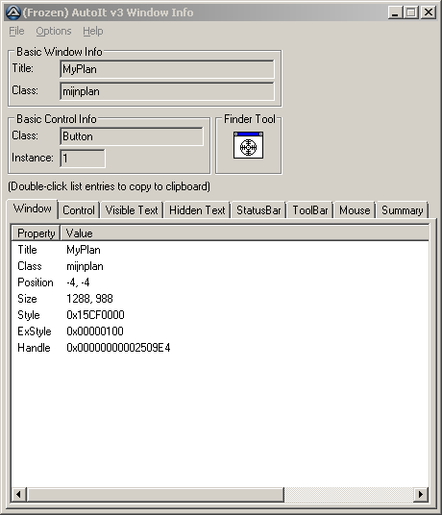The image size is (442, 515).
Task: Open the Options menu
Action: click(x=54, y=31)
